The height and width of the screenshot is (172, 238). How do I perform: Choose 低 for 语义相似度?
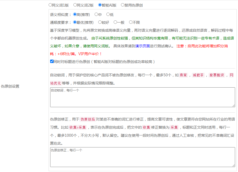[x=108, y=14]
